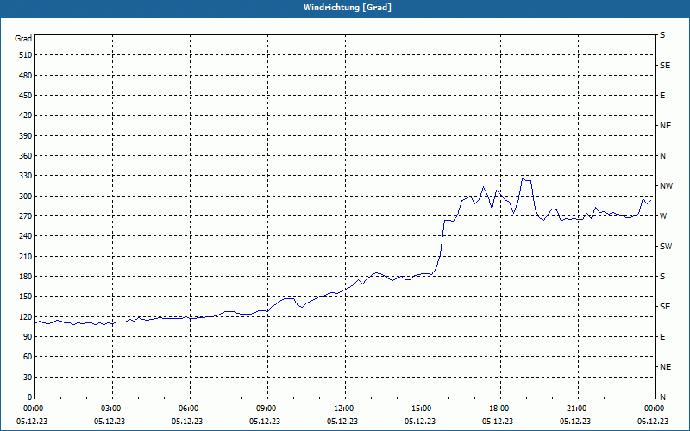This screenshot has width=690, height=431.
Task: Select the "W" compass label
Action: tap(663, 216)
